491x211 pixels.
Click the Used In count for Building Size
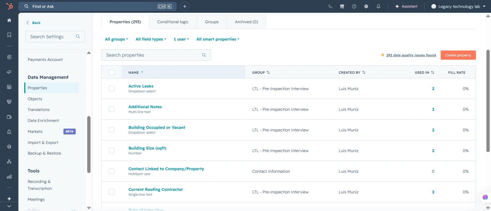coord(433,151)
